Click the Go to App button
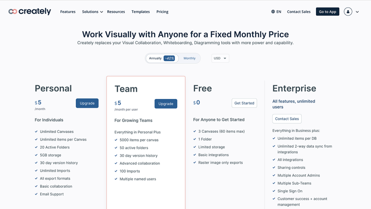This screenshot has width=371, height=209. pos(327,11)
